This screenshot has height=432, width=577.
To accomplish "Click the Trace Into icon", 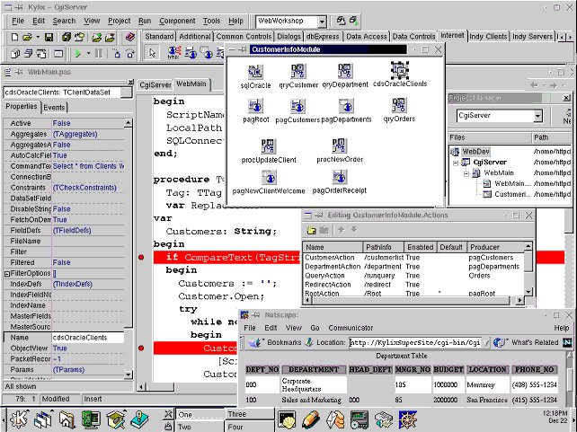I will (117, 54).
